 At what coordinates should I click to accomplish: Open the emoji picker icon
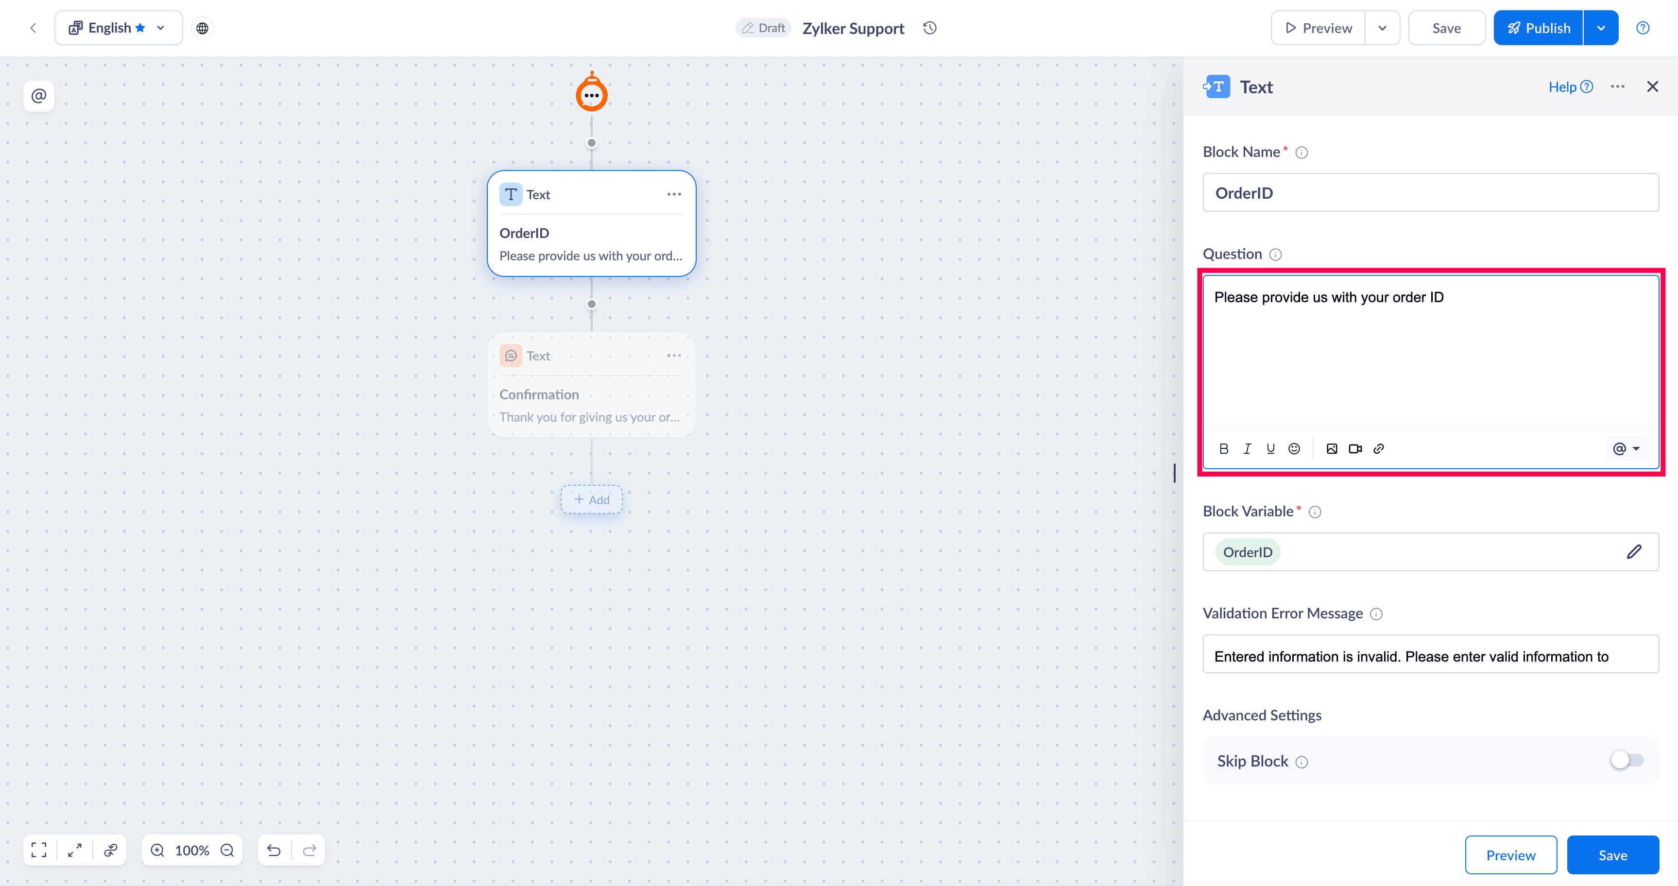click(1294, 448)
